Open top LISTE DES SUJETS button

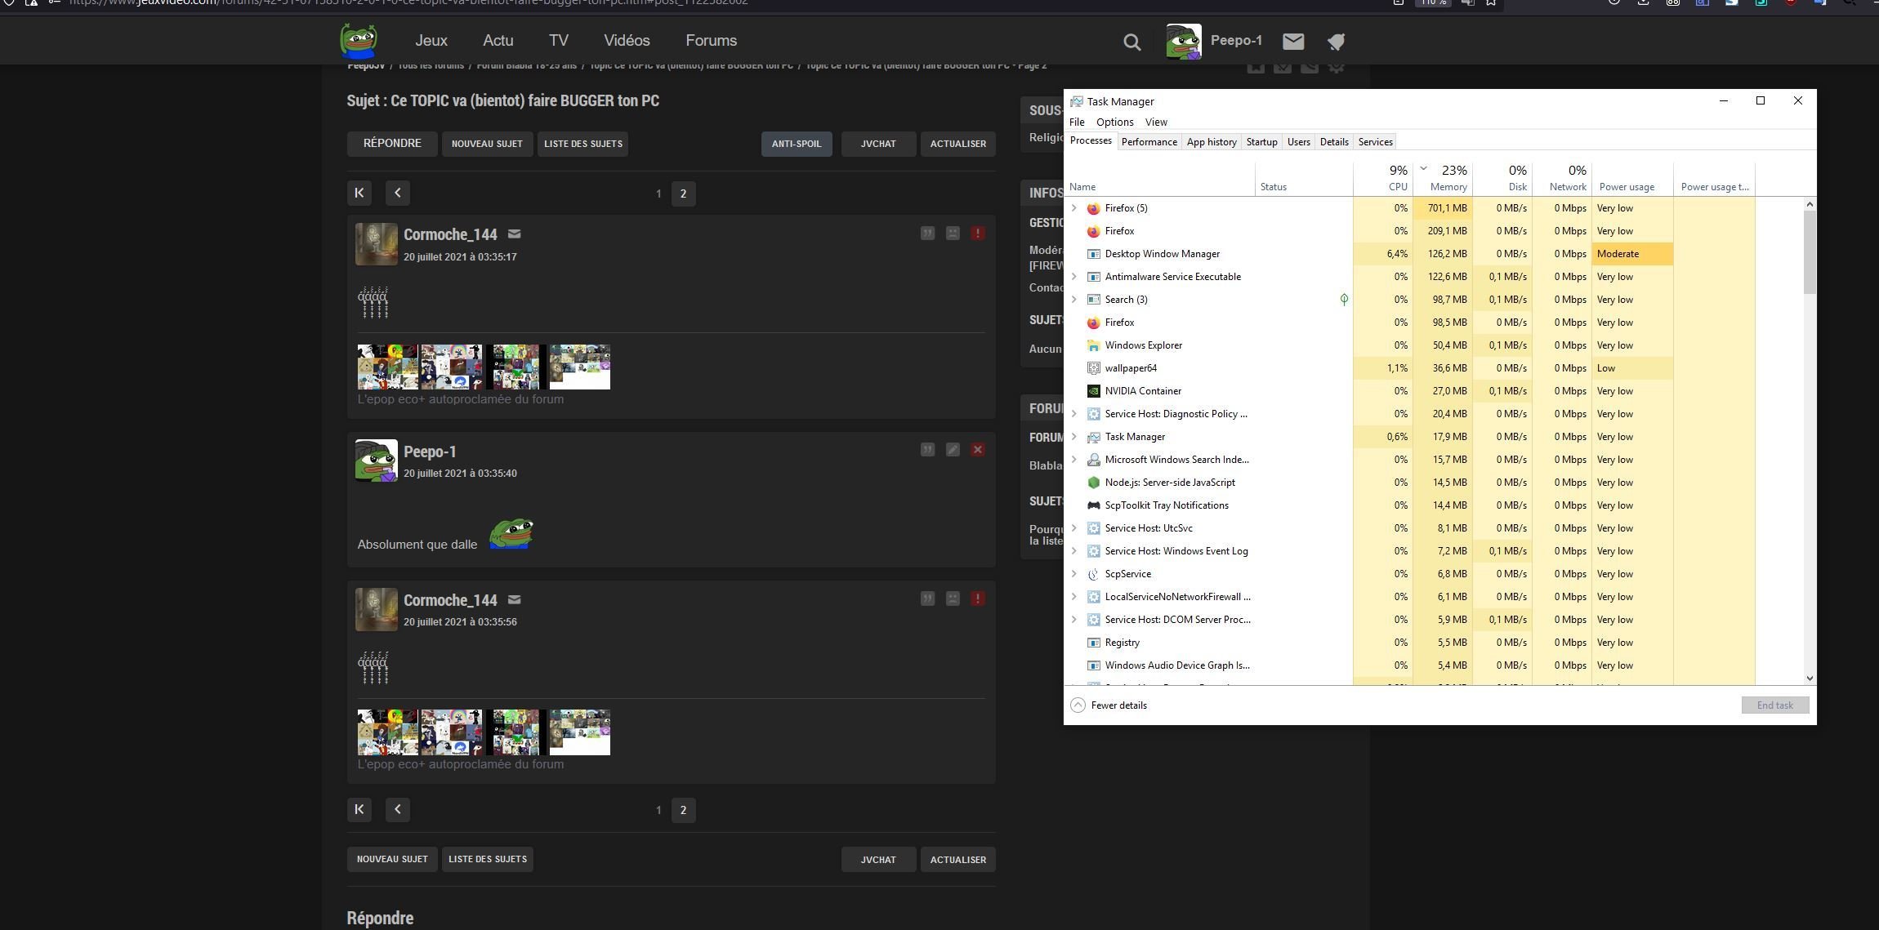coord(583,144)
